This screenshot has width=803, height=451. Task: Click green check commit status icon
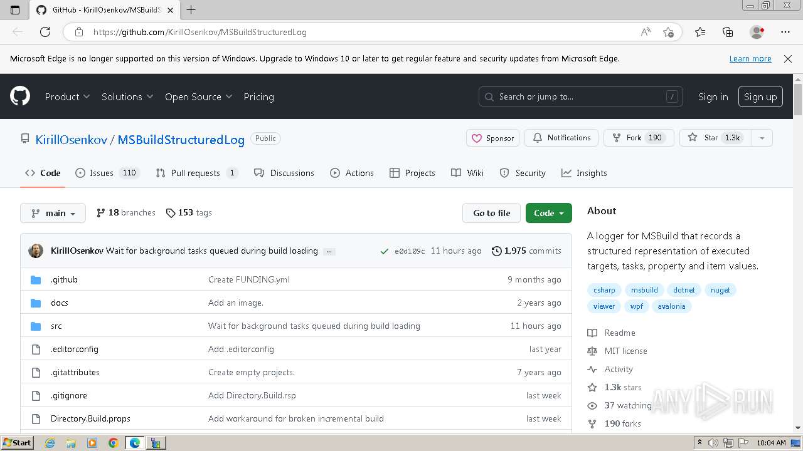(x=385, y=251)
